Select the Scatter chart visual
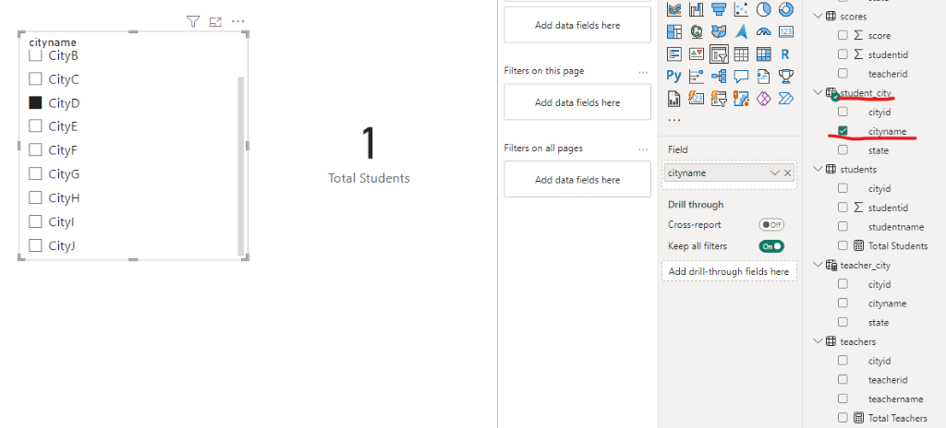 [x=741, y=9]
